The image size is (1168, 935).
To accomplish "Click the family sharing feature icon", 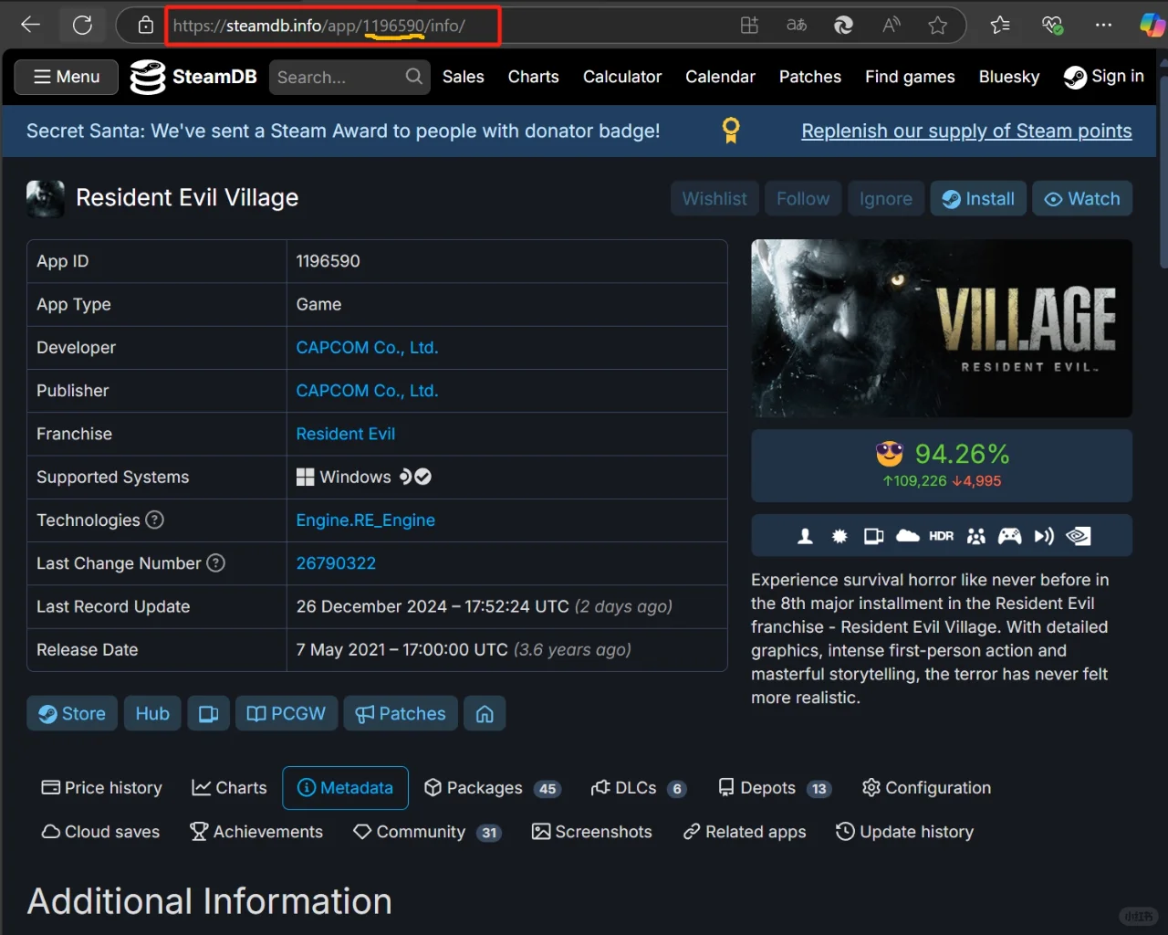I will pos(976,536).
